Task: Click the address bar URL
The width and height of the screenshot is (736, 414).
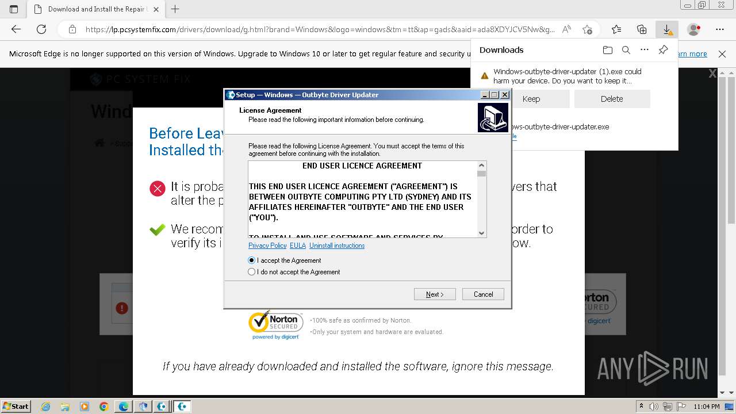Action: (320, 29)
